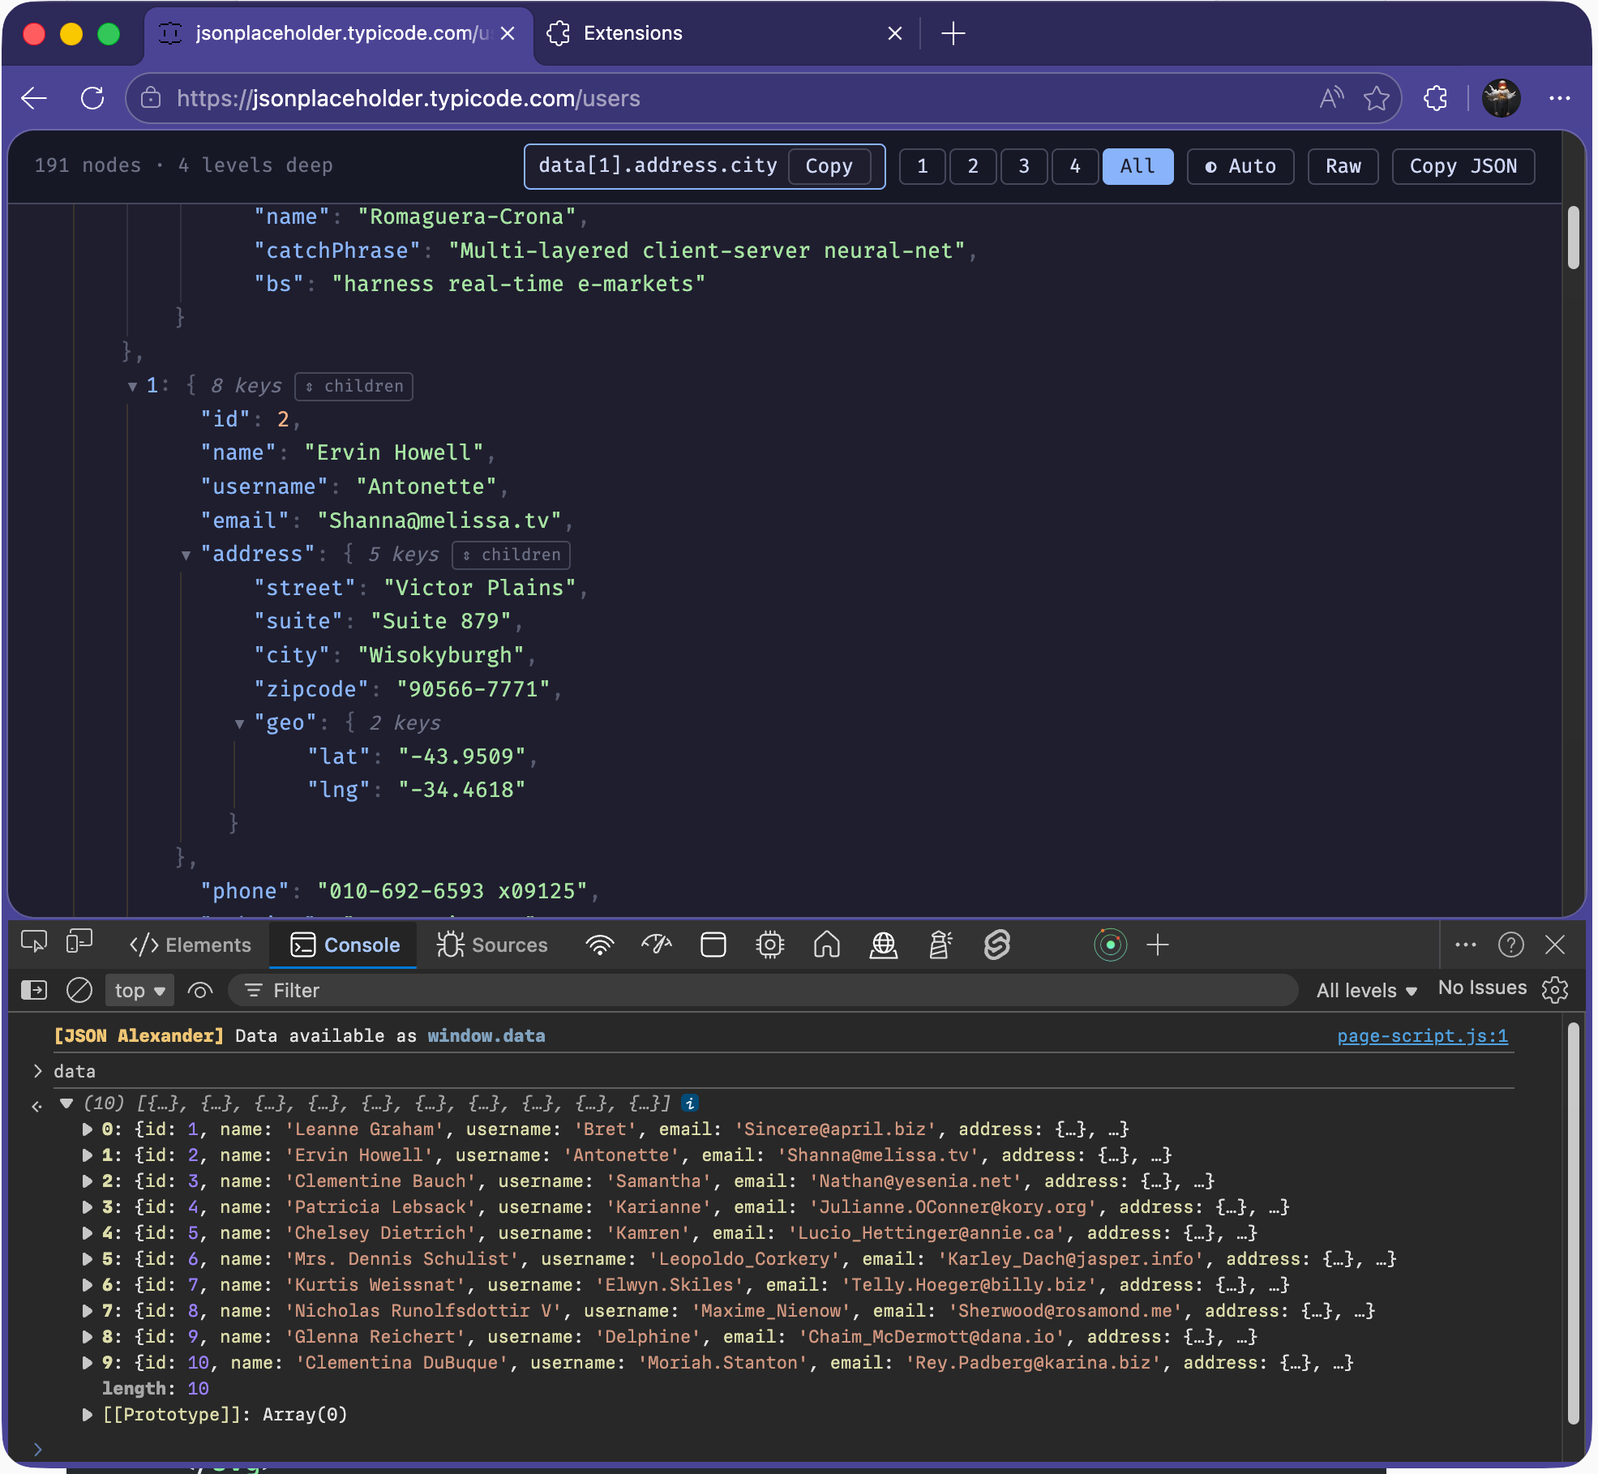
Task: Toggle device emulation icon in DevTools
Action: click(x=79, y=943)
